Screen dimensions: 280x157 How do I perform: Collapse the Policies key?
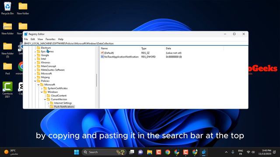click(x=35, y=81)
